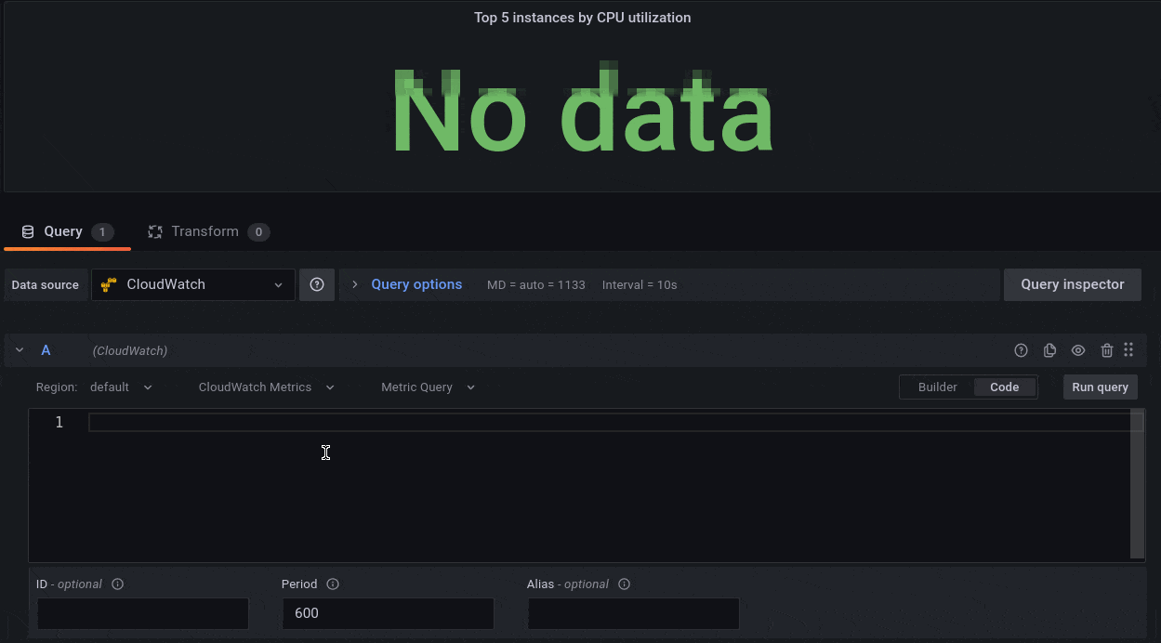Delete query A with the trash icon

[1106, 350]
